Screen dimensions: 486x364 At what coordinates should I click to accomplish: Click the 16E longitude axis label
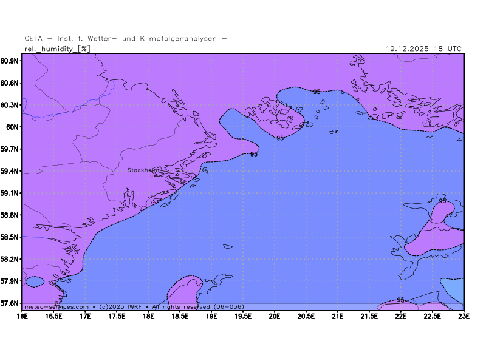[x=22, y=315]
